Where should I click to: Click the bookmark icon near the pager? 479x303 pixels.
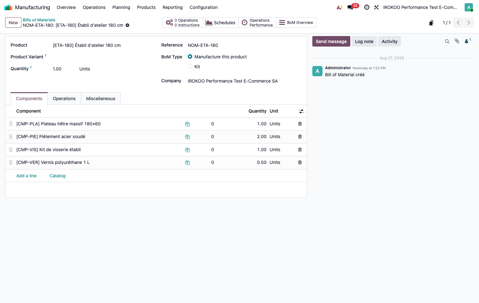[431, 23]
